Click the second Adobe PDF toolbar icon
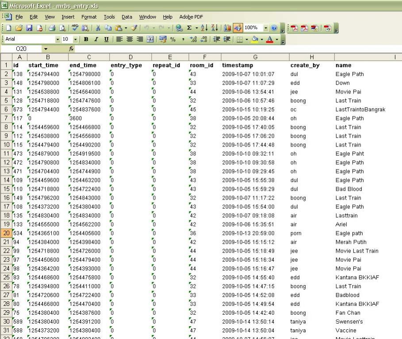This screenshot has height=339, width=402. [305, 28]
